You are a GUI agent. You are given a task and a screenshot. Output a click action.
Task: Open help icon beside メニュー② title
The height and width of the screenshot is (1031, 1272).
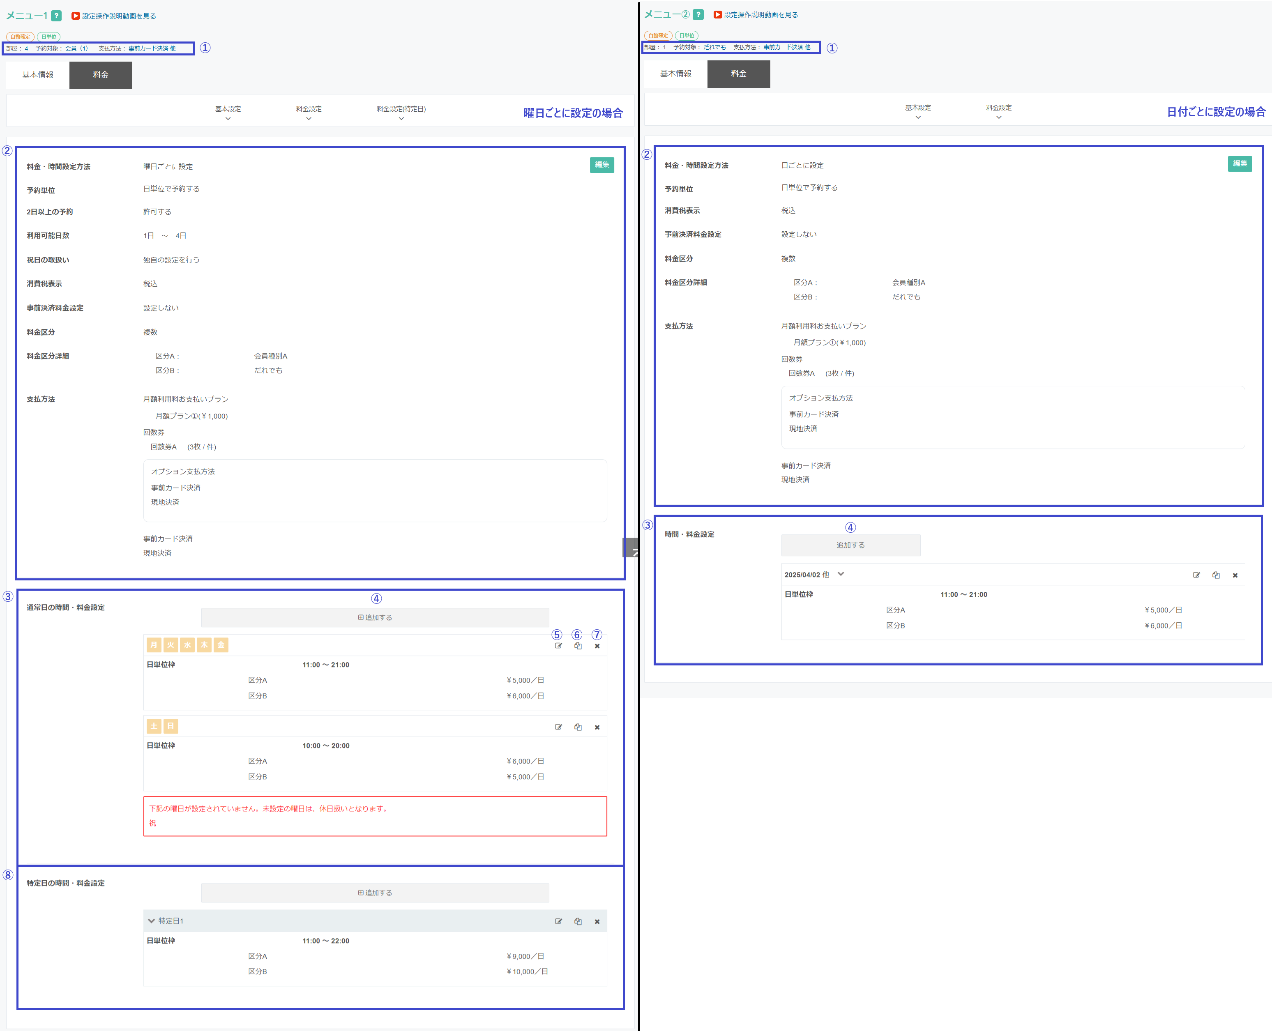[x=699, y=15]
